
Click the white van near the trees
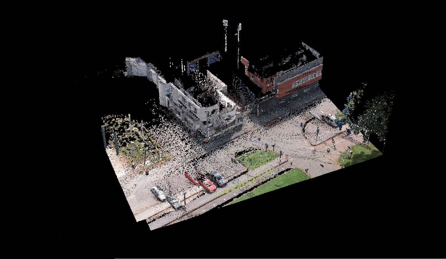click(331, 119)
